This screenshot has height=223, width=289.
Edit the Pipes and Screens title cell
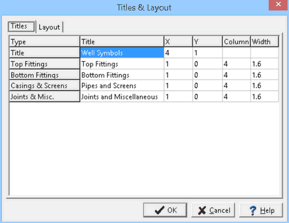pos(122,85)
